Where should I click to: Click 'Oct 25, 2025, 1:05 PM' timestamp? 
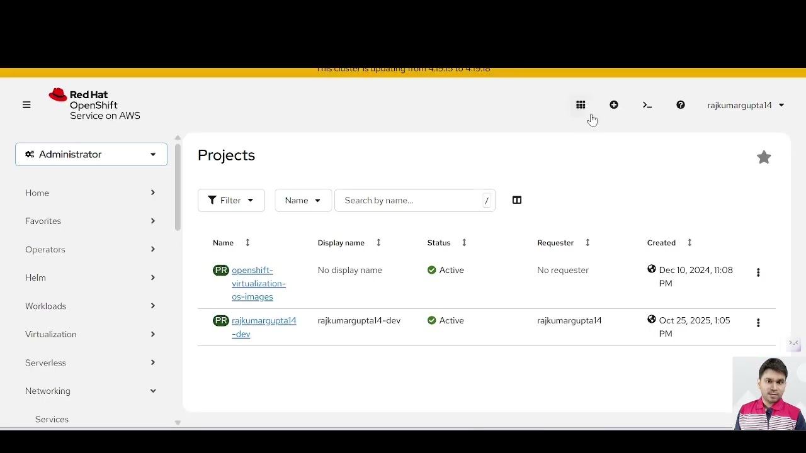tap(695, 327)
